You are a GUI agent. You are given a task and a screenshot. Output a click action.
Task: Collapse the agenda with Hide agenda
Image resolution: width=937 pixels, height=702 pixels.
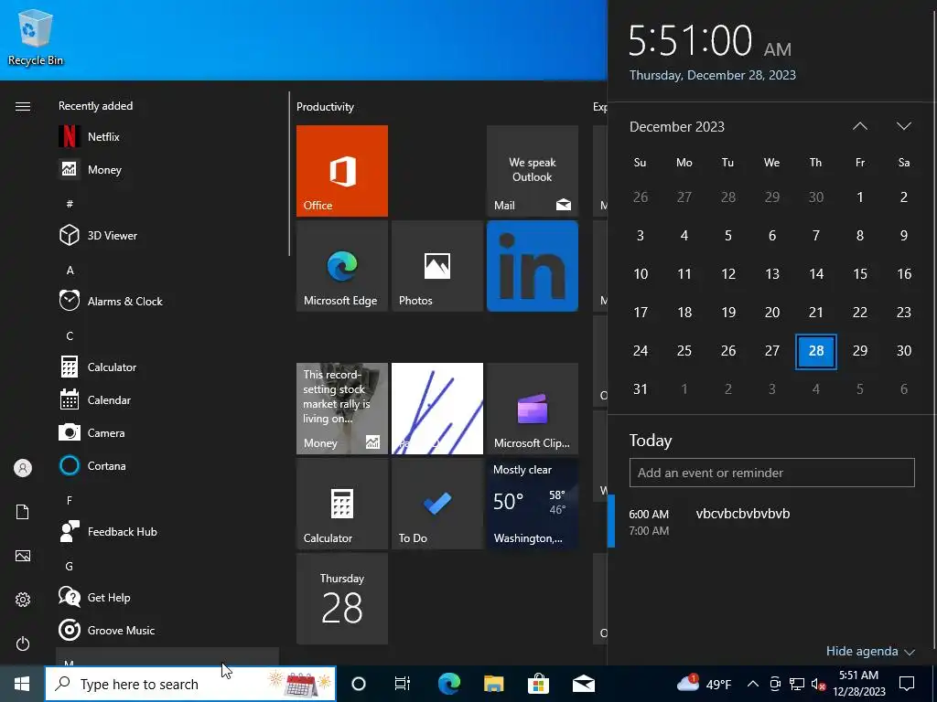pyautogui.click(x=870, y=651)
